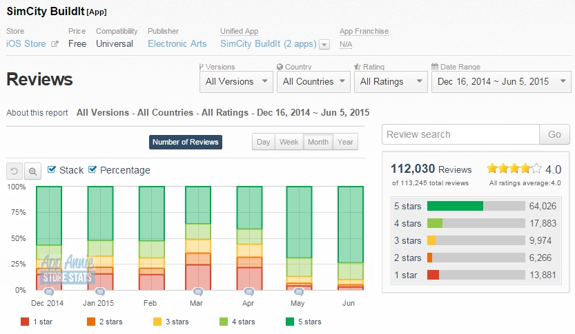Click the 6,266 two-star count
This screenshot has width=575, height=334.
[x=540, y=258]
